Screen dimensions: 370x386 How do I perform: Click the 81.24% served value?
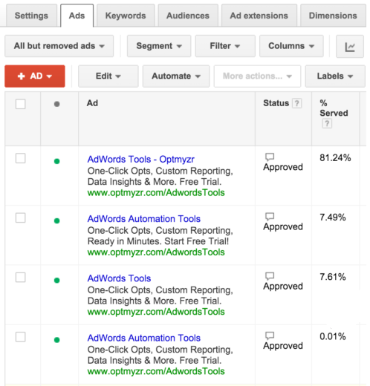pyautogui.click(x=335, y=158)
